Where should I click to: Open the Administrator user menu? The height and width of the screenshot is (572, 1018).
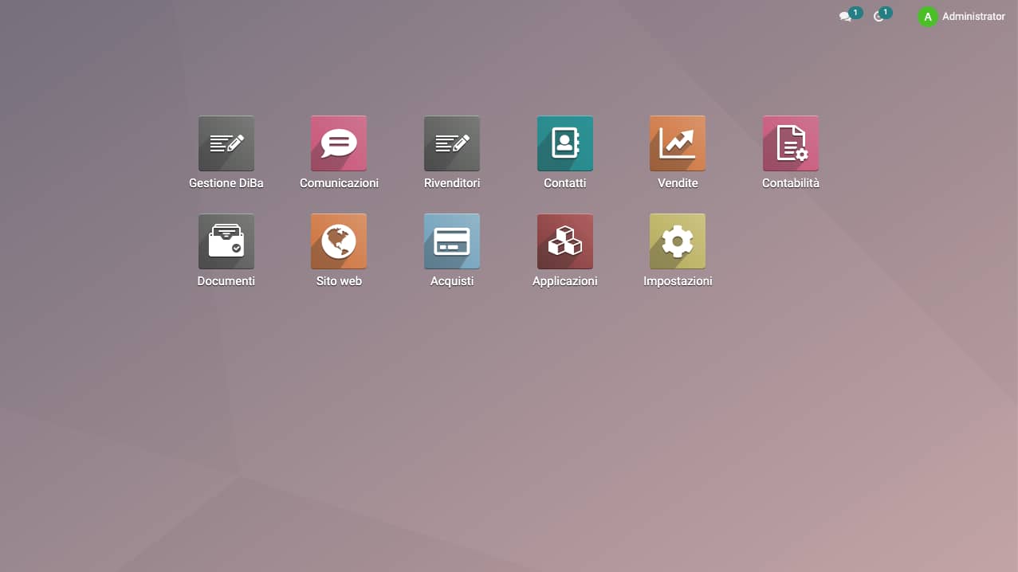click(x=961, y=16)
